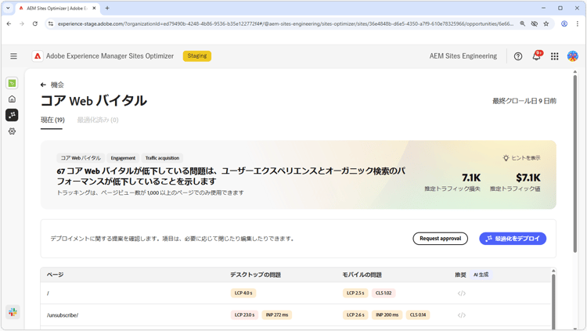Image resolution: width=587 pixels, height=331 pixels.
Task: Click the 最適化をデプロイ button
Action: [513, 239]
